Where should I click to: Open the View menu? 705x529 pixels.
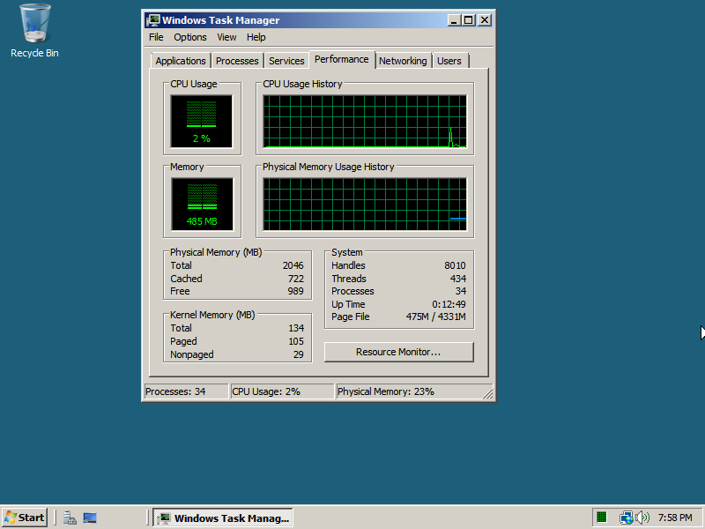pyautogui.click(x=226, y=37)
